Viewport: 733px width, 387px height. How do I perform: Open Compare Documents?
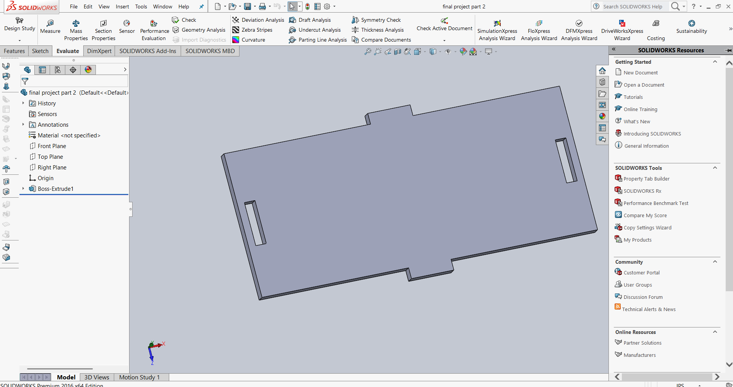coord(381,40)
